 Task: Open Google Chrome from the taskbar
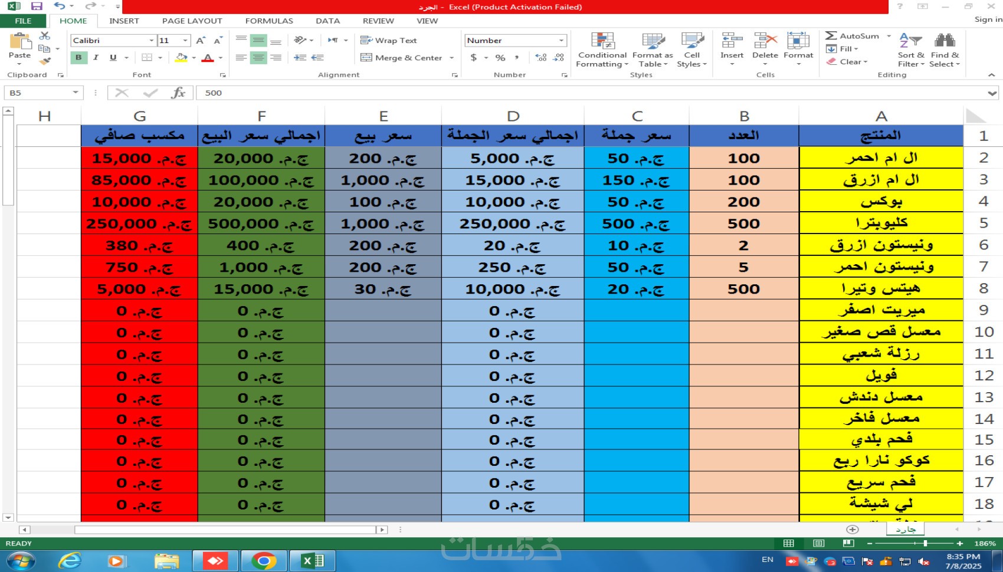(x=264, y=561)
